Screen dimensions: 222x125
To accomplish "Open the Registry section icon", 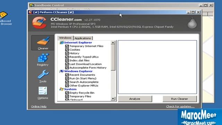I will [43, 58].
